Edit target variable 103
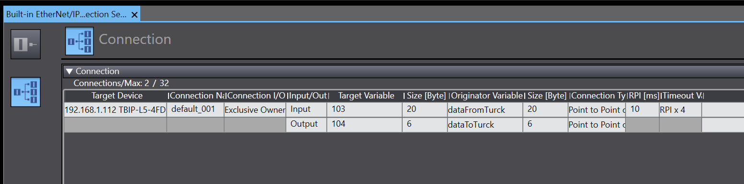 [x=365, y=110]
